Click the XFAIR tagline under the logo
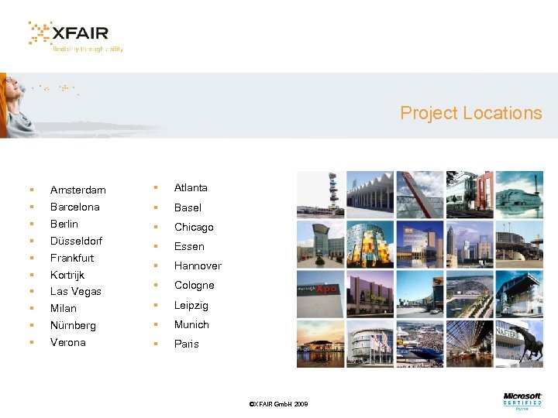Viewport: 558px width, 418px height. pos(88,49)
